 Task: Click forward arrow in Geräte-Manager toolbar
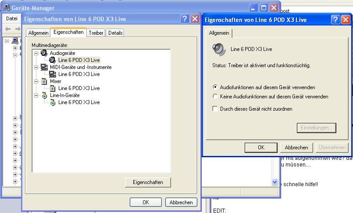[18, 29]
